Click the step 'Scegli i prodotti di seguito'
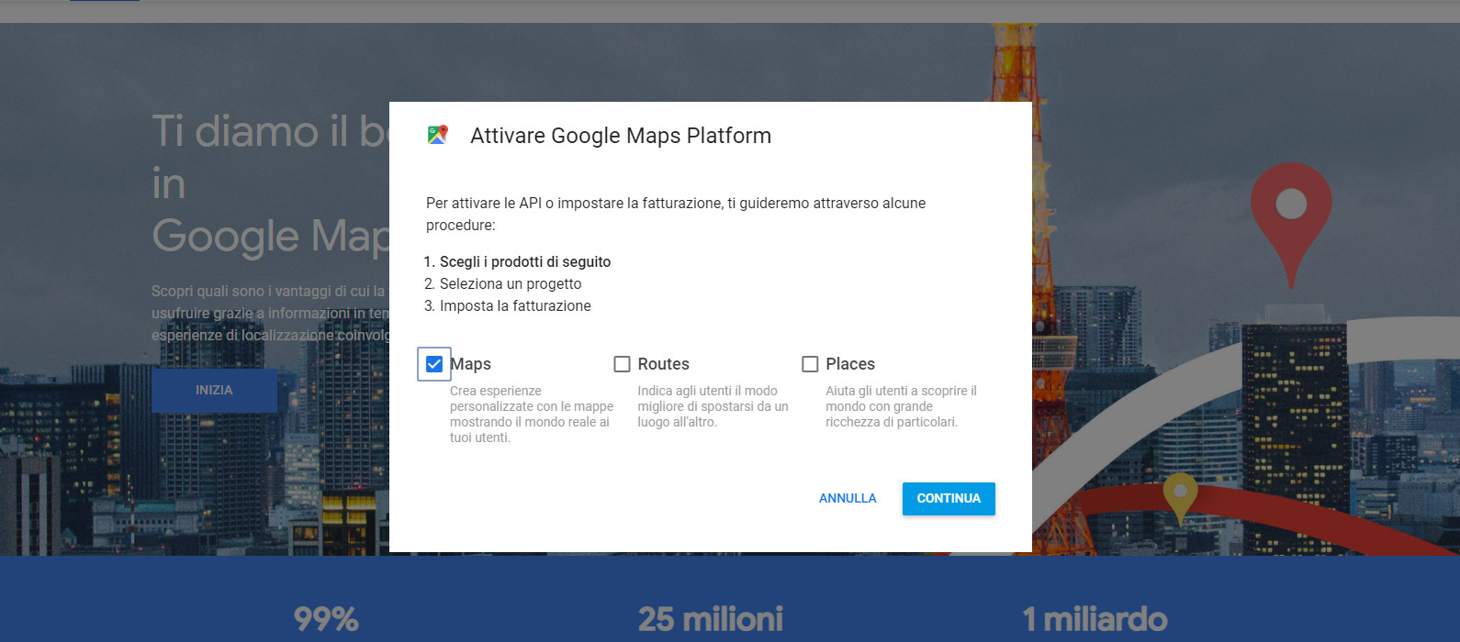Screen dimensions: 1460x642 point(525,261)
